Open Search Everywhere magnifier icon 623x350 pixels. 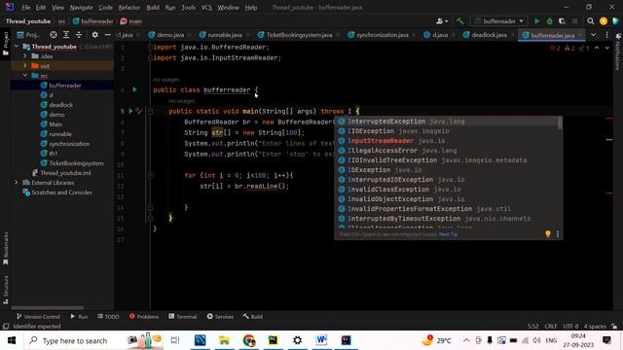click(591, 21)
